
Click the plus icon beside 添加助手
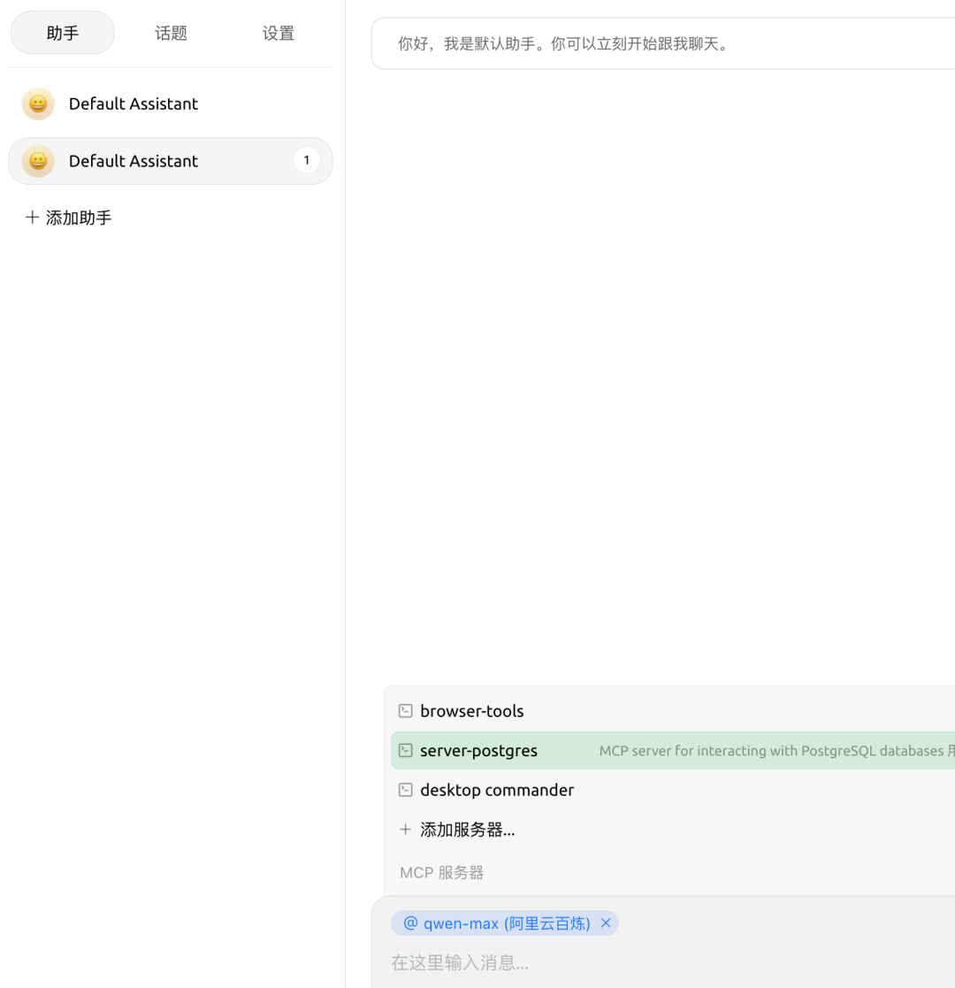coord(32,218)
